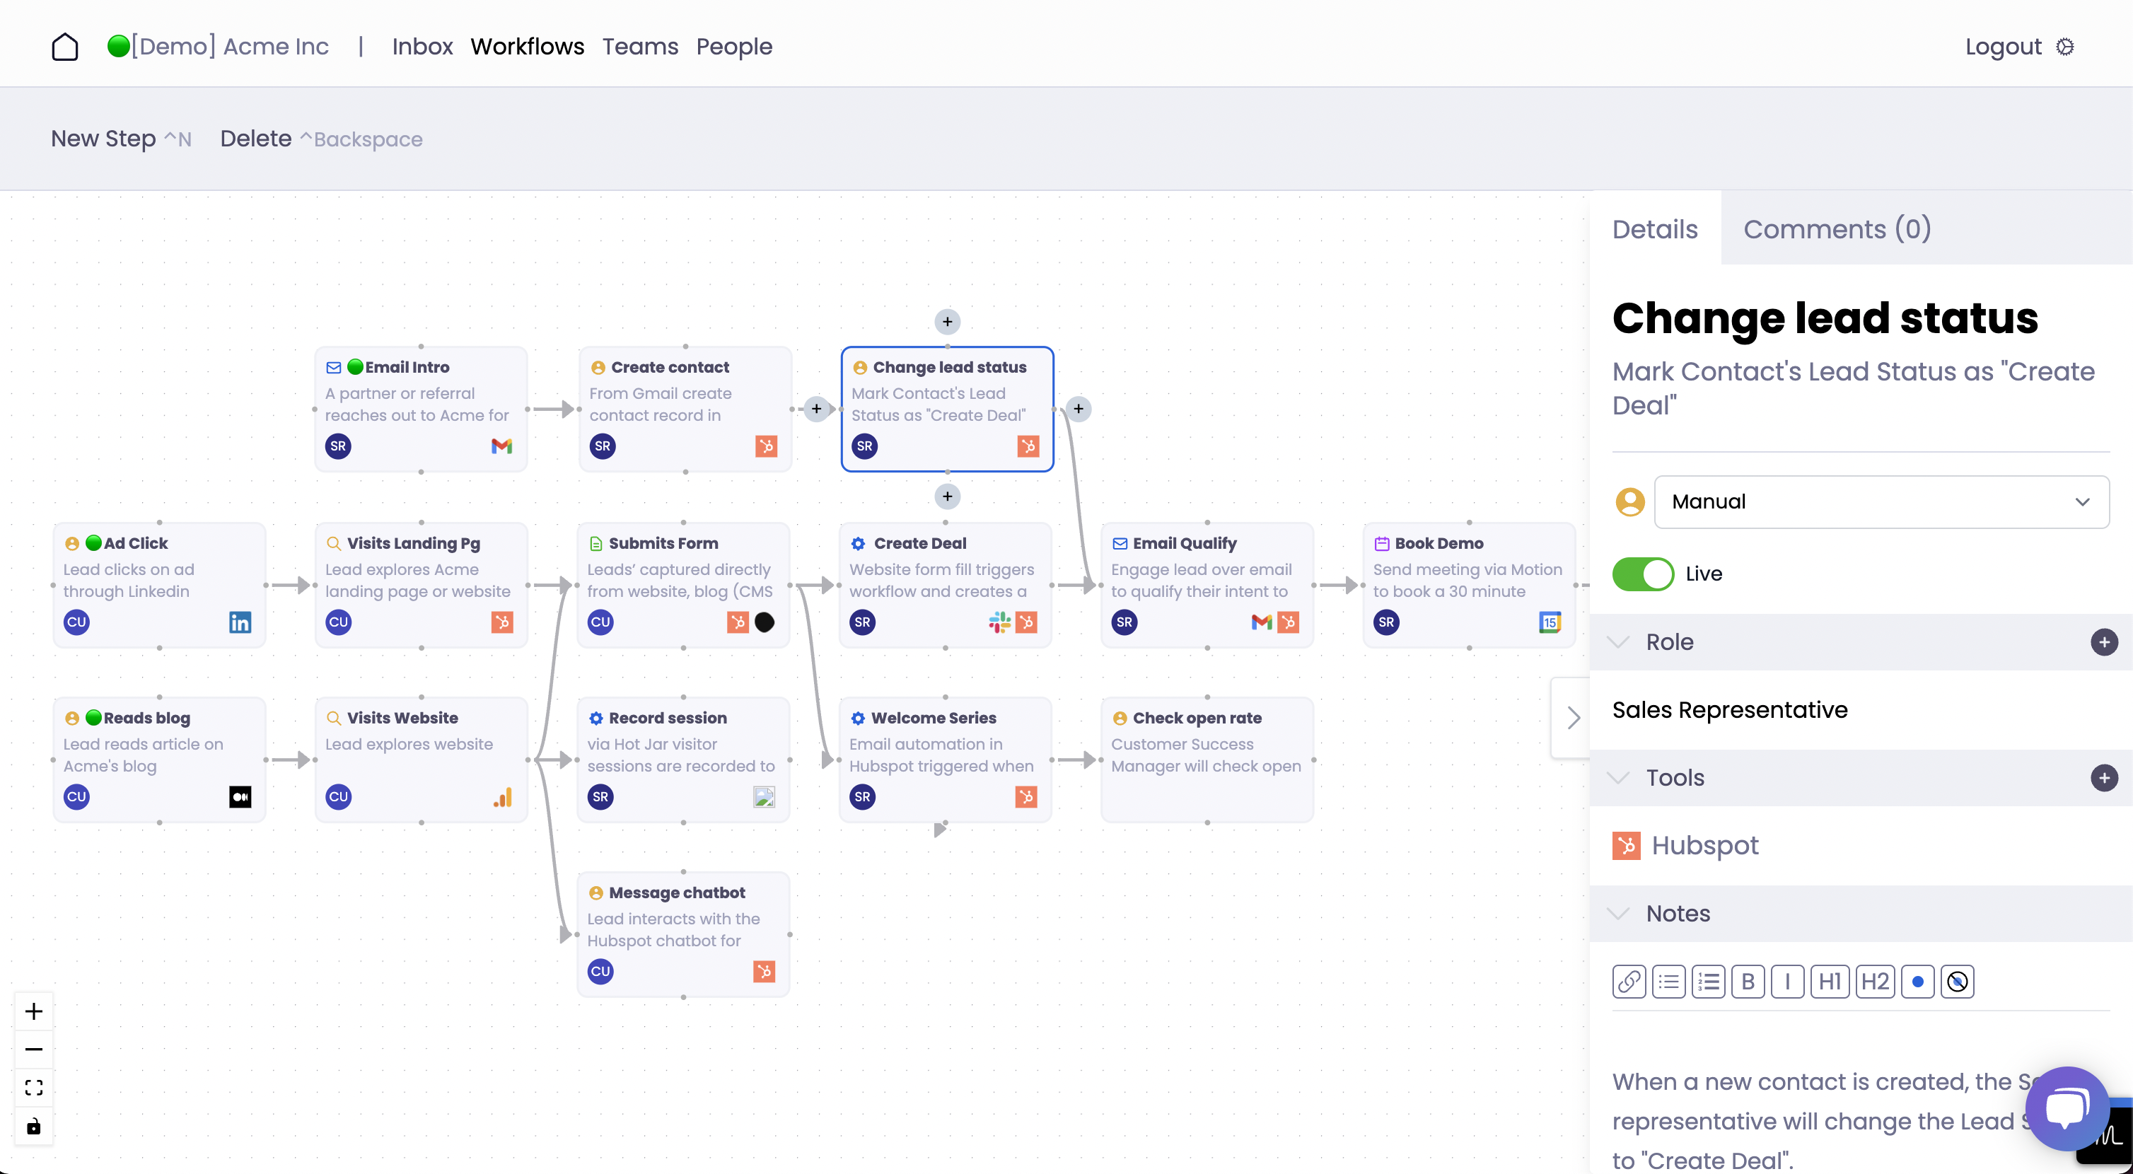Collapse the Notes section
This screenshot has height=1174, width=2133.
point(1619,914)
